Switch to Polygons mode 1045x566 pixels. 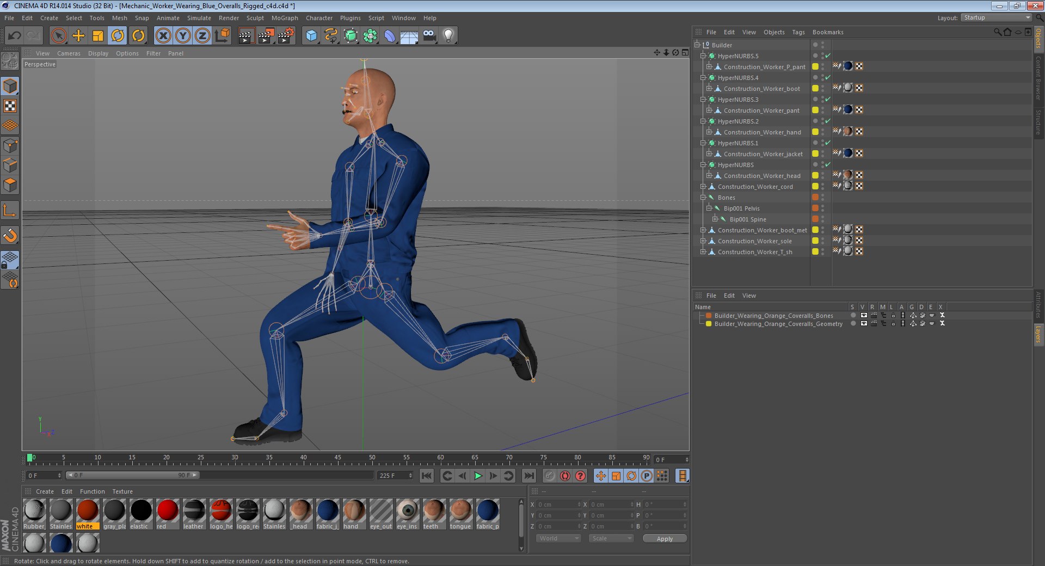pos(10,184)
